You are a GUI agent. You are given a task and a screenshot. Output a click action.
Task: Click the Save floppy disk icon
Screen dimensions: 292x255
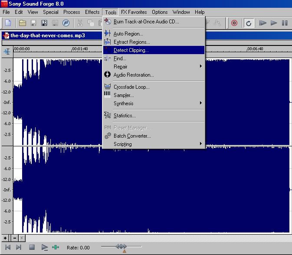(33, 23)
